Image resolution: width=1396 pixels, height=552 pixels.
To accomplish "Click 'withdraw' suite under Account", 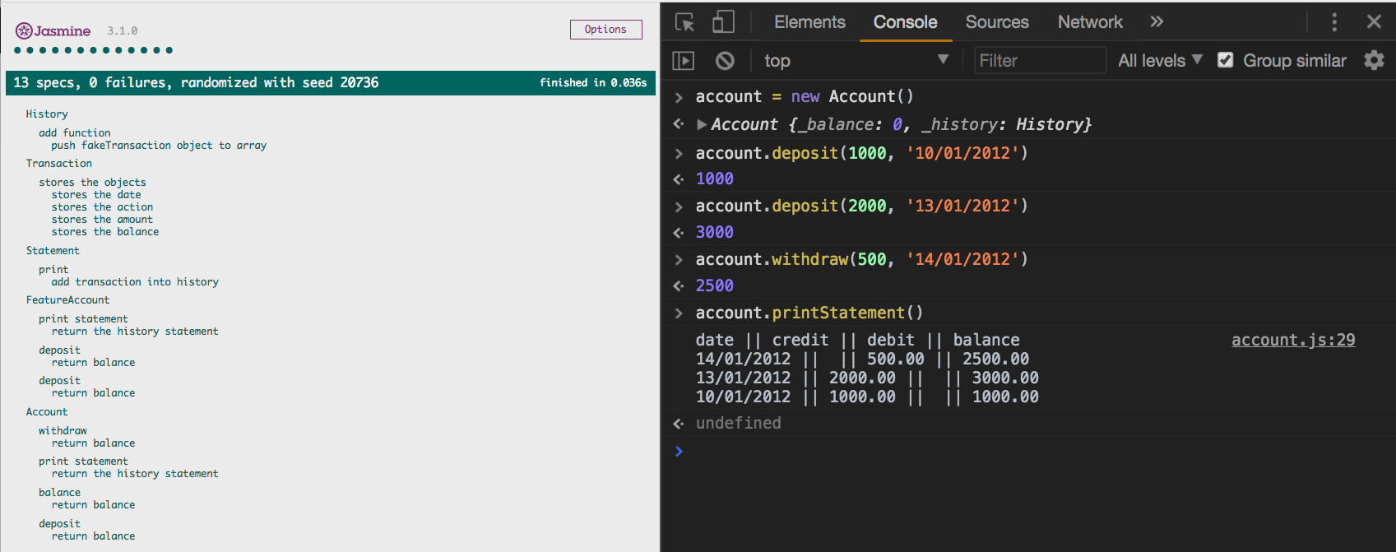I will (x=63, y=431).
